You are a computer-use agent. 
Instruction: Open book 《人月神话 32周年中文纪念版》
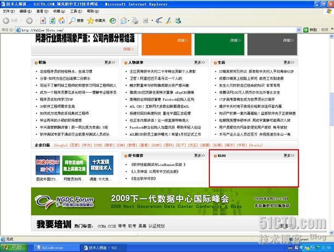tap(155, 172)
